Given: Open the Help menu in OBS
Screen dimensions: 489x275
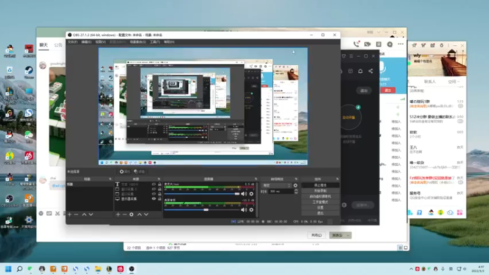Looking at the screenshot, I should point(169,42).
